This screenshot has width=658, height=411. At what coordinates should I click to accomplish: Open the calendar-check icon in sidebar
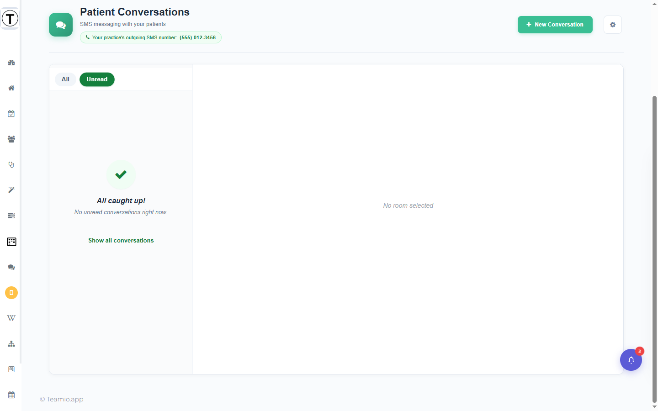coord(11,114)
